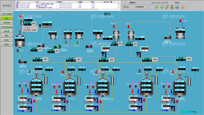Click the FV2510A control valve icon

coord(30,109)
